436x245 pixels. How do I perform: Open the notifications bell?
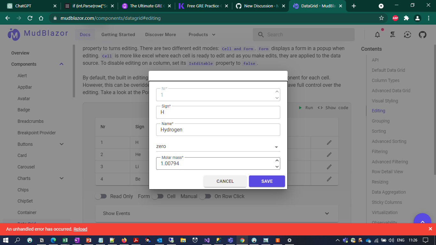tap(377, 34)
